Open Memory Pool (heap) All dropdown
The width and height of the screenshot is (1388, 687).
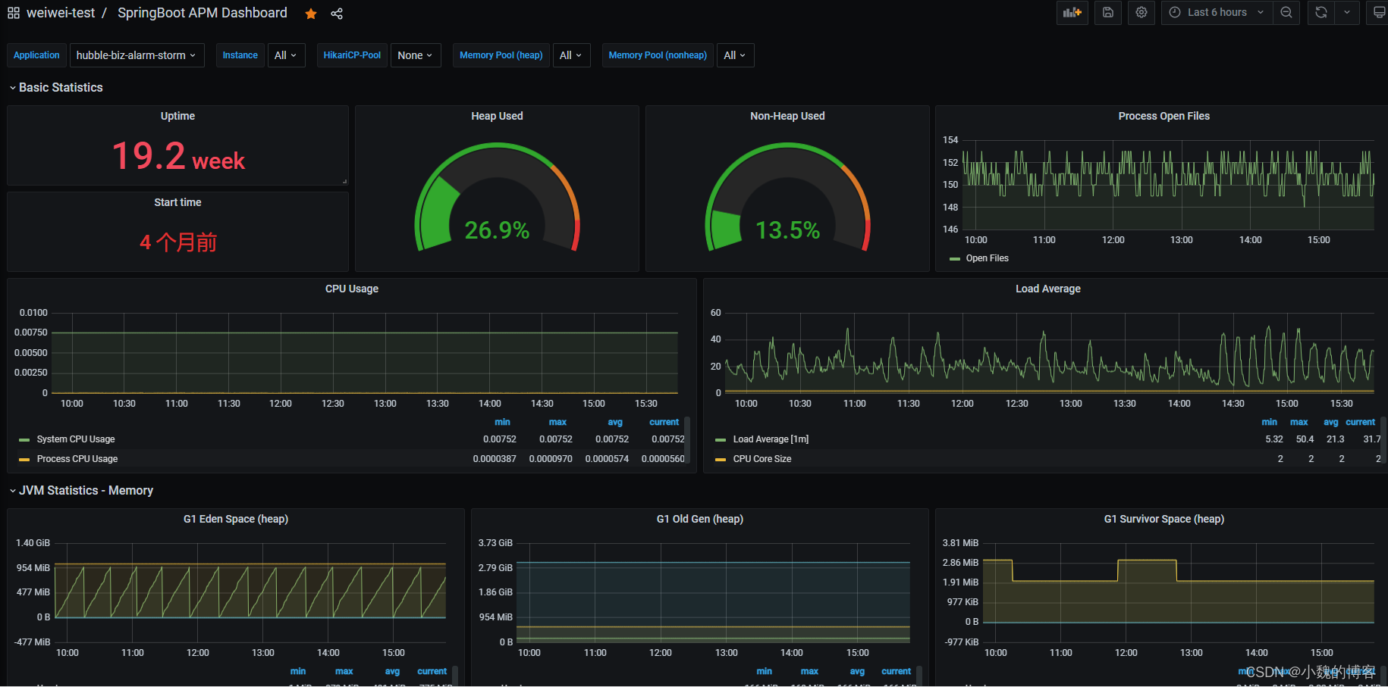click(x=571, y=55)
